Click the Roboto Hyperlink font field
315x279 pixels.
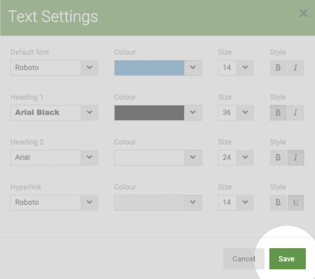46,202
